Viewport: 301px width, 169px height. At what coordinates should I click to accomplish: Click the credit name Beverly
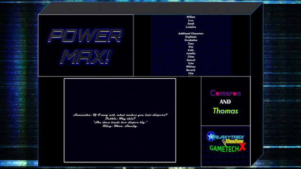coord(191,70)
